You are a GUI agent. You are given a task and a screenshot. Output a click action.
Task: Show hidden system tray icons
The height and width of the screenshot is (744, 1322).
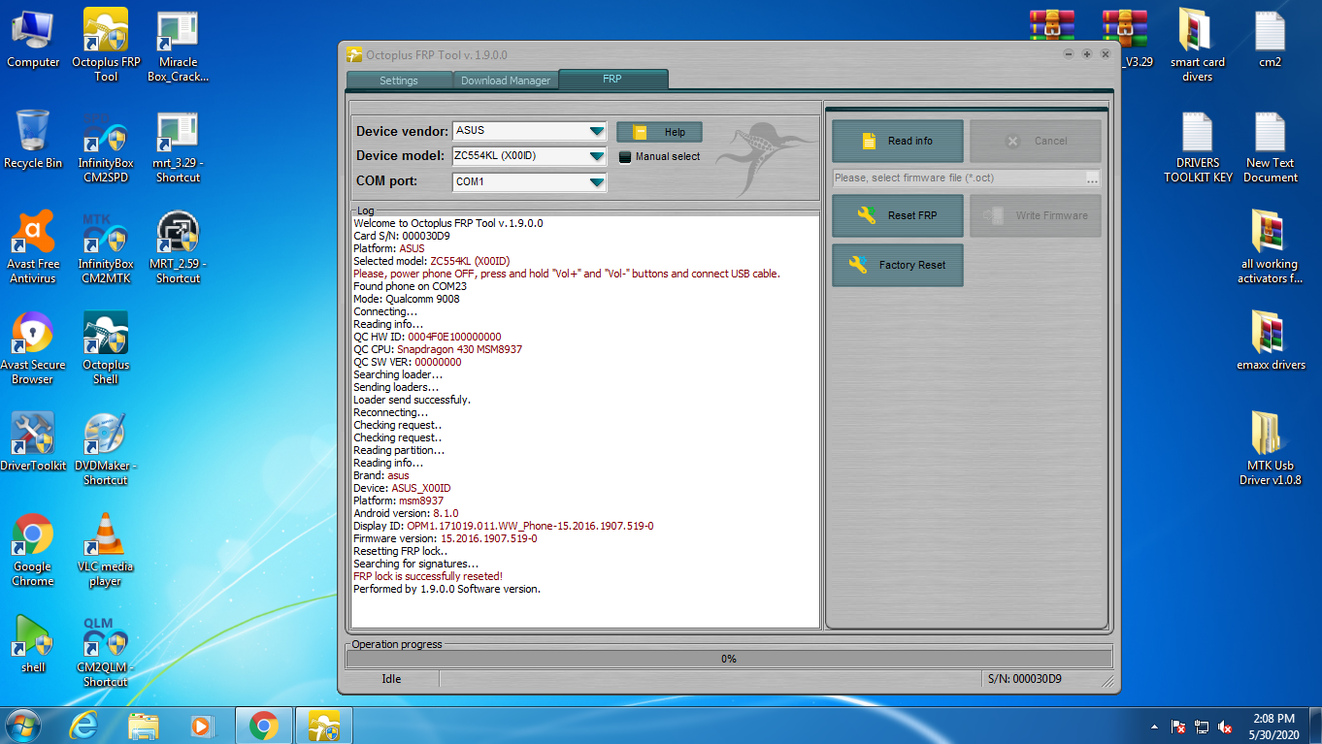coord(1154,727)
